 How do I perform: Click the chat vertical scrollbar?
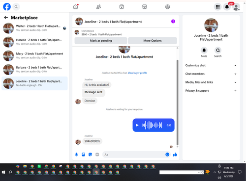point(177,103)
